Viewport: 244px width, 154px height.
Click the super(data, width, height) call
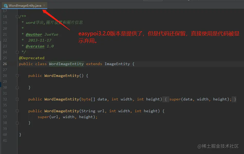click(200, 99)
